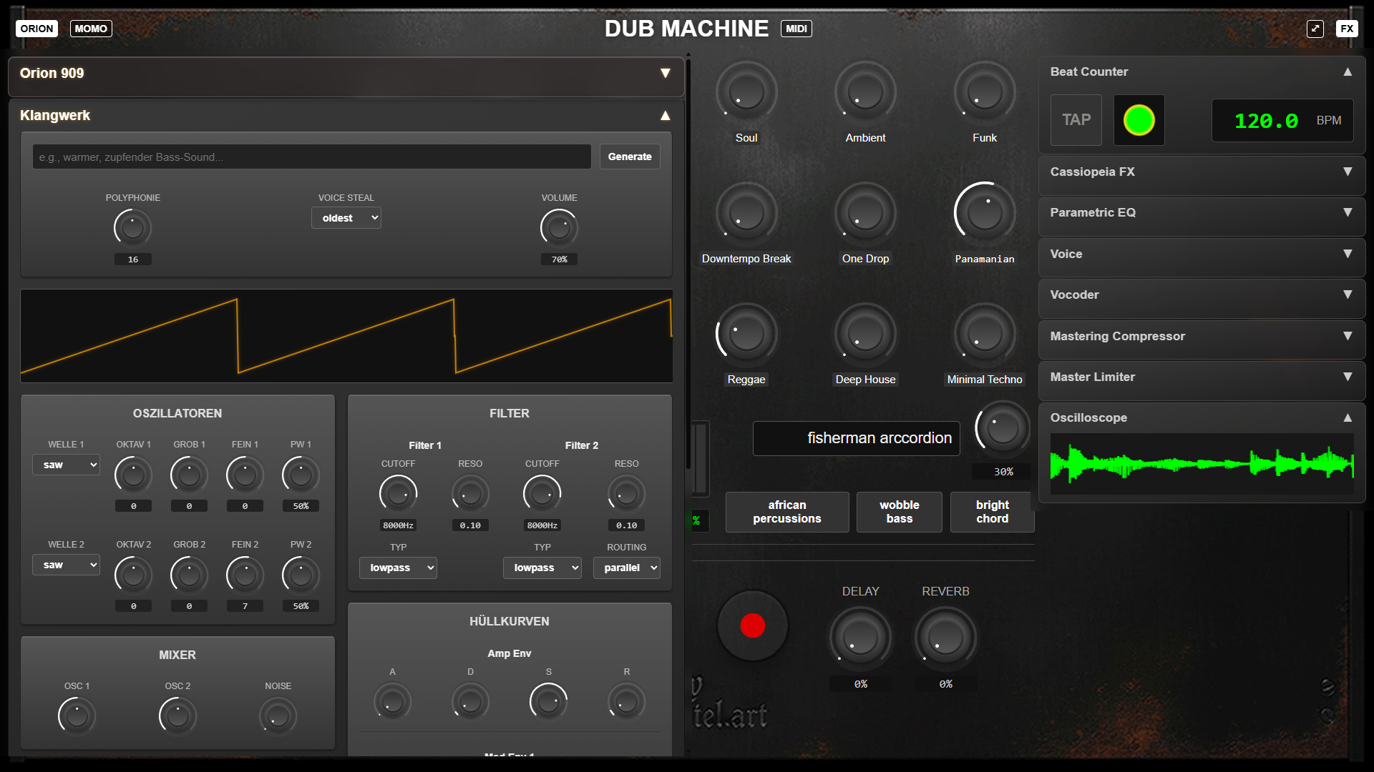Click the sound description text field

311,157
